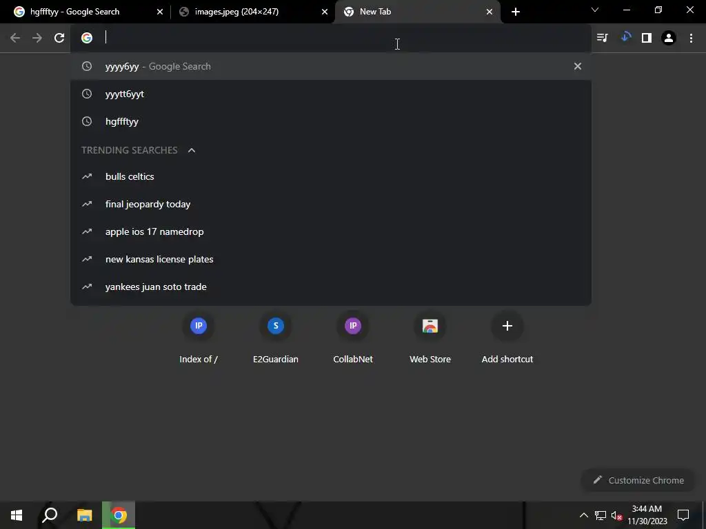Image resolution: width=706 pixels, height=529 pixels.
Task: Click clock icon beside yyytt6yyt
Action: point(87,94)
